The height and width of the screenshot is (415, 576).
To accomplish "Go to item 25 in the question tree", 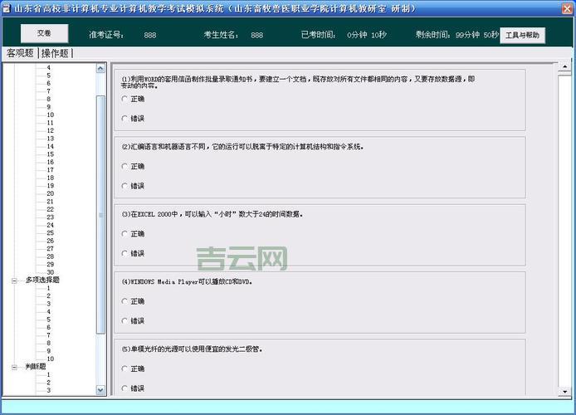I will point(50,233).
